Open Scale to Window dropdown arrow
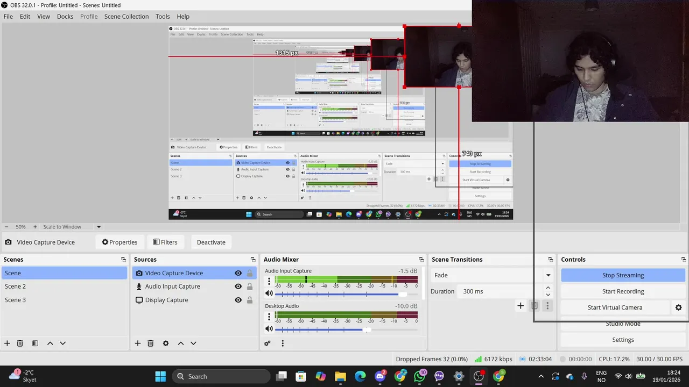The height and width of the screenshot is (387, 689). click(99, 227)
